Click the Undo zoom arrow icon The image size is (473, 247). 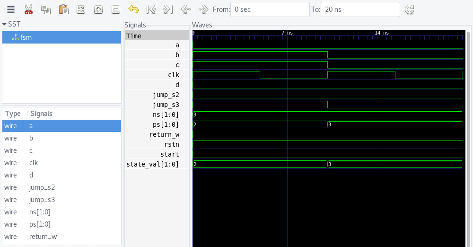click(x=133, y=9)
